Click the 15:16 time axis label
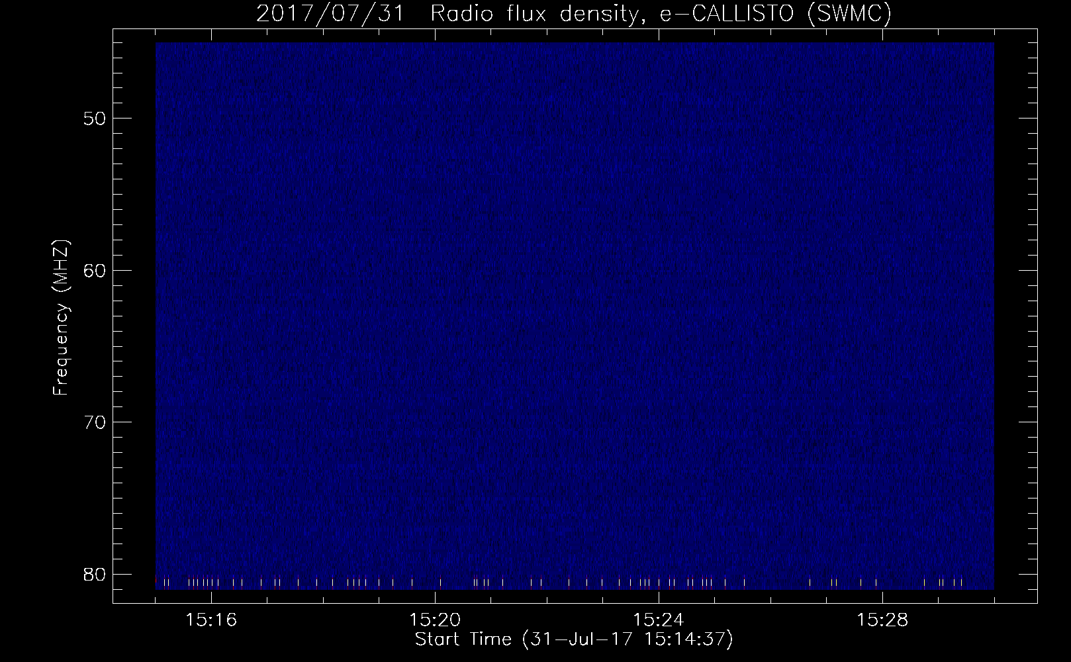This screenshot has width=1071, height=662. (x=212, y=620)
